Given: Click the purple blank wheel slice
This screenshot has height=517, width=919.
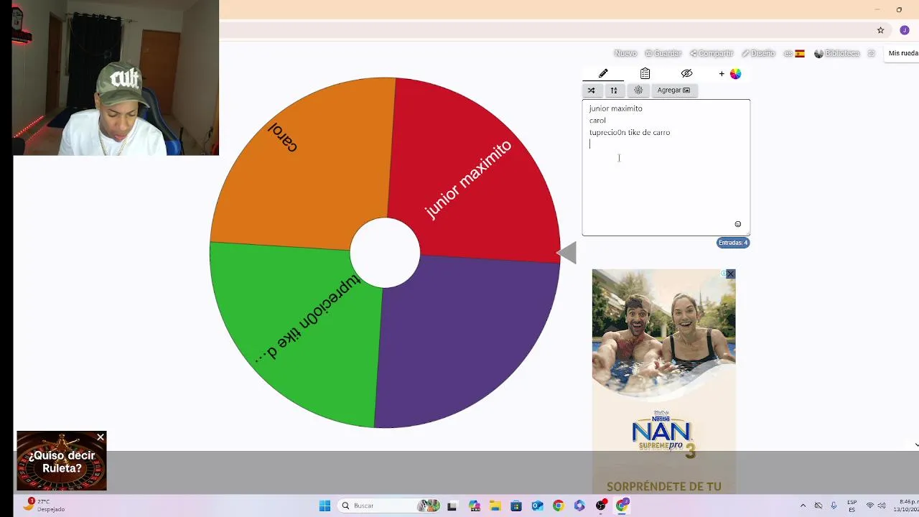Looking at the screenshot, I should click(467, 341).
